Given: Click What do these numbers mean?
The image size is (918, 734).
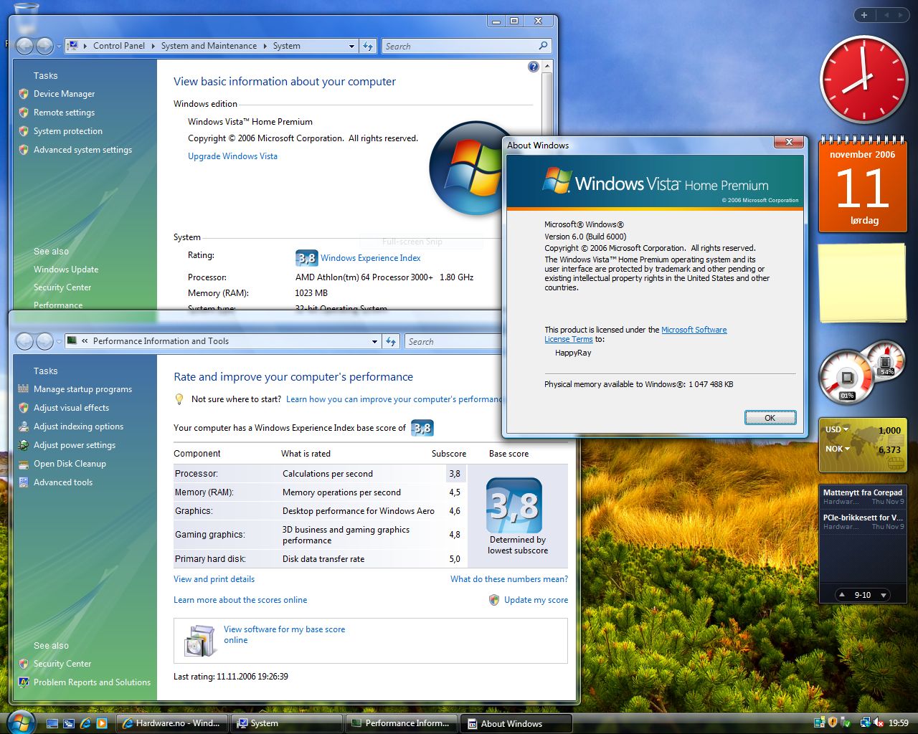Looking at the screenshot, I should coord(509,579).
